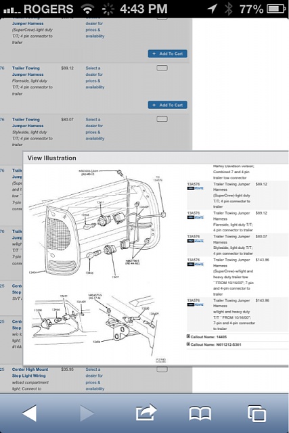Open Styleside Trailer Towing Jumper Harness link
The height and width of the screenshot is (433, 289).
click(x=28, y=122)
